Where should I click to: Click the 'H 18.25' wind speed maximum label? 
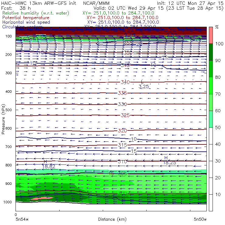169,160
